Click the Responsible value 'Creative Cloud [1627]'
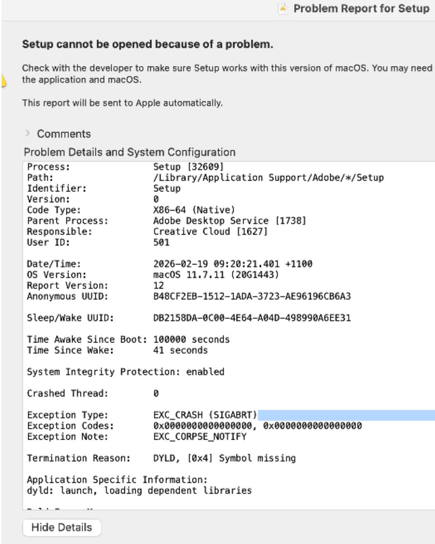Screen dimensions: 435x544 [211, 232]
